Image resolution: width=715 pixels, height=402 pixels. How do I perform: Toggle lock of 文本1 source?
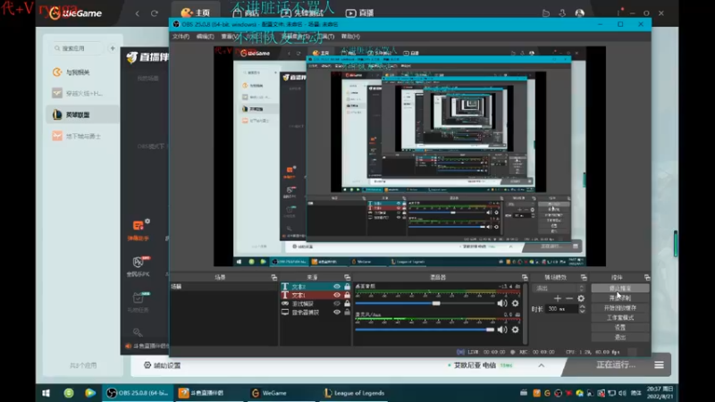click(347, 295)
